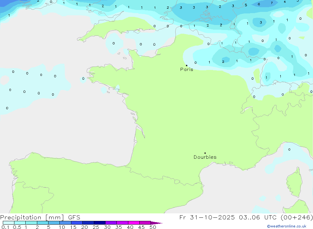Viewport: 313px width, 229px height.
Task: Pick the 30–35 mm purple legend swatch
Action: tap(111, 223)
